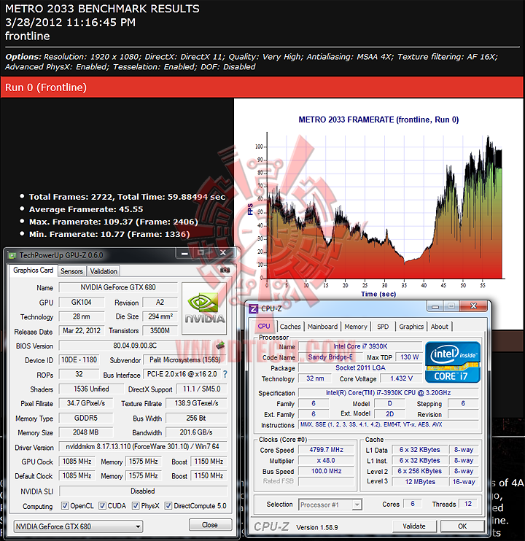Viewport: 525px width, 541px height.
Task: Toggle the CUDA checkbox
Action: [102, 506]
